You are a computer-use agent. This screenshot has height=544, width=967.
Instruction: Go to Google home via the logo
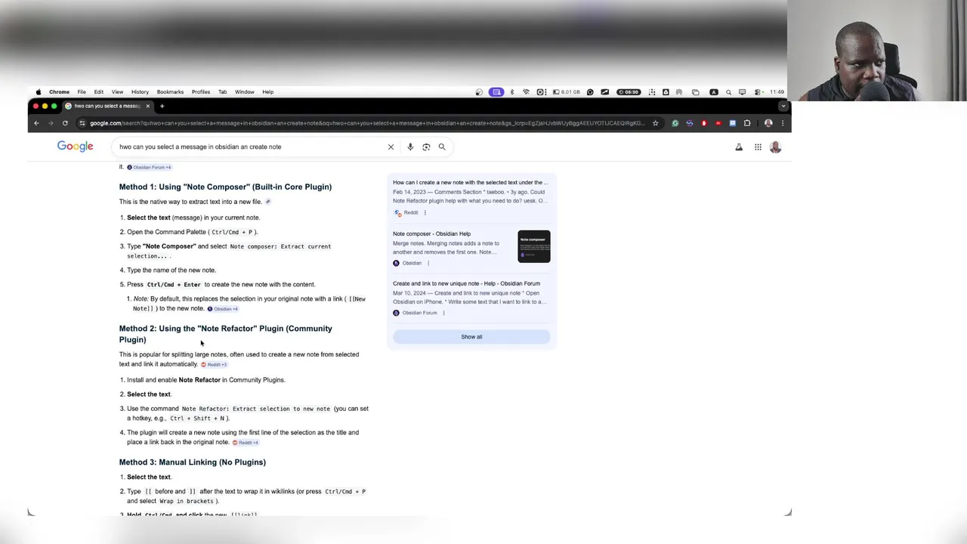point(76,147)
